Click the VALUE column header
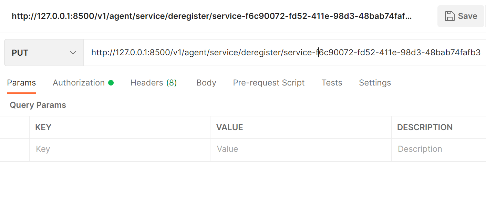 coord(230,127)
